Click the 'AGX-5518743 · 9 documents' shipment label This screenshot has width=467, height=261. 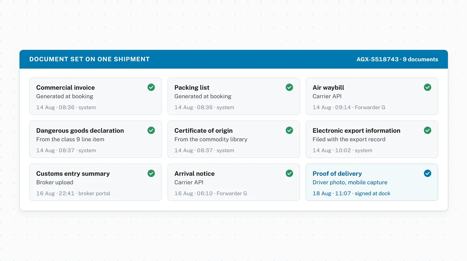[397, 59]
